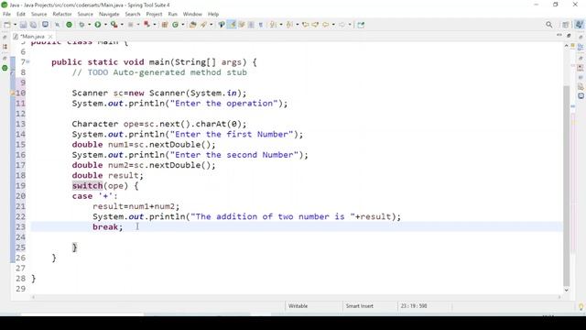Click the magnifier Quick Access search icon
Viewport: 586px width, 330px height.
tap(549, 25)
